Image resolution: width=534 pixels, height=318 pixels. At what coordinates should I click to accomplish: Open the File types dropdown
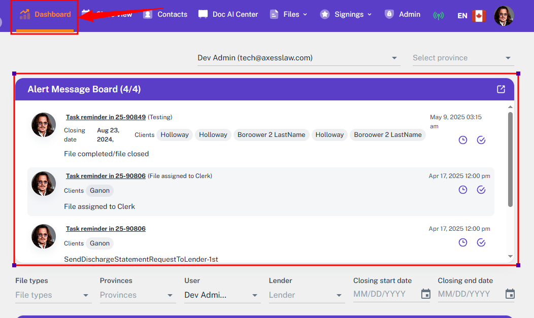[53, 295]
